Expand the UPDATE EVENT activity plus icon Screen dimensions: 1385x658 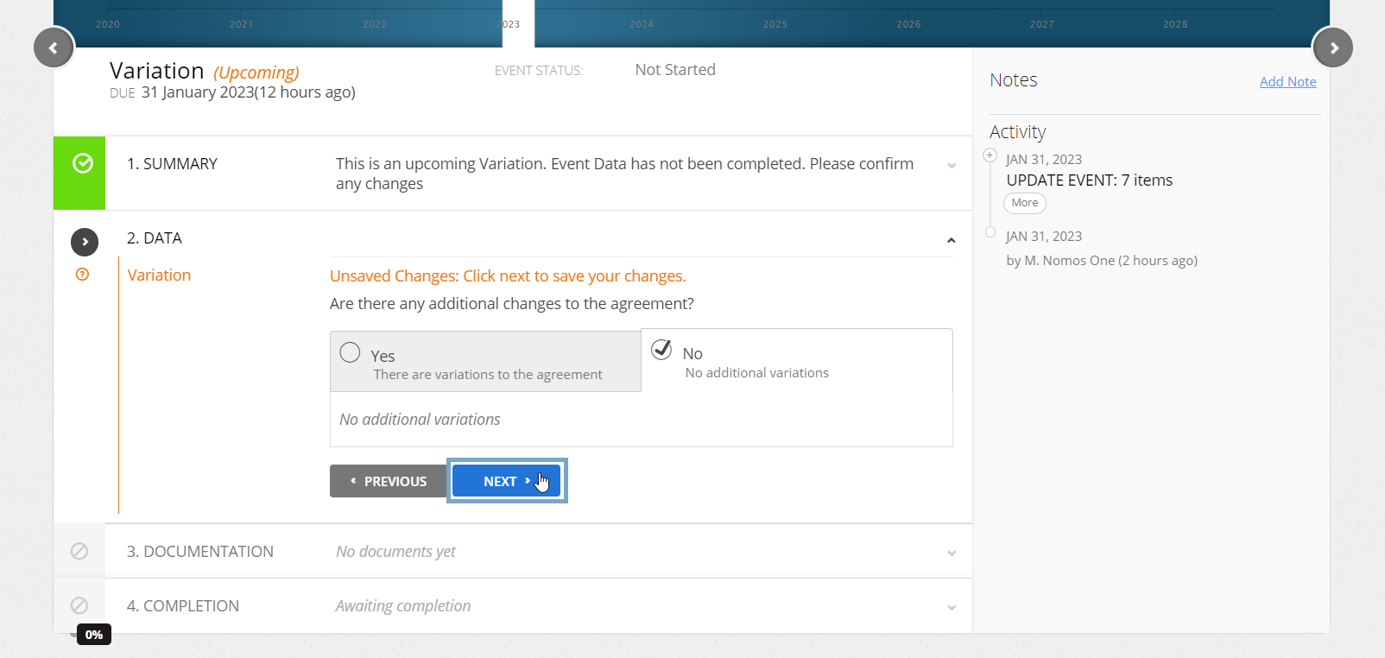[990, 155]
